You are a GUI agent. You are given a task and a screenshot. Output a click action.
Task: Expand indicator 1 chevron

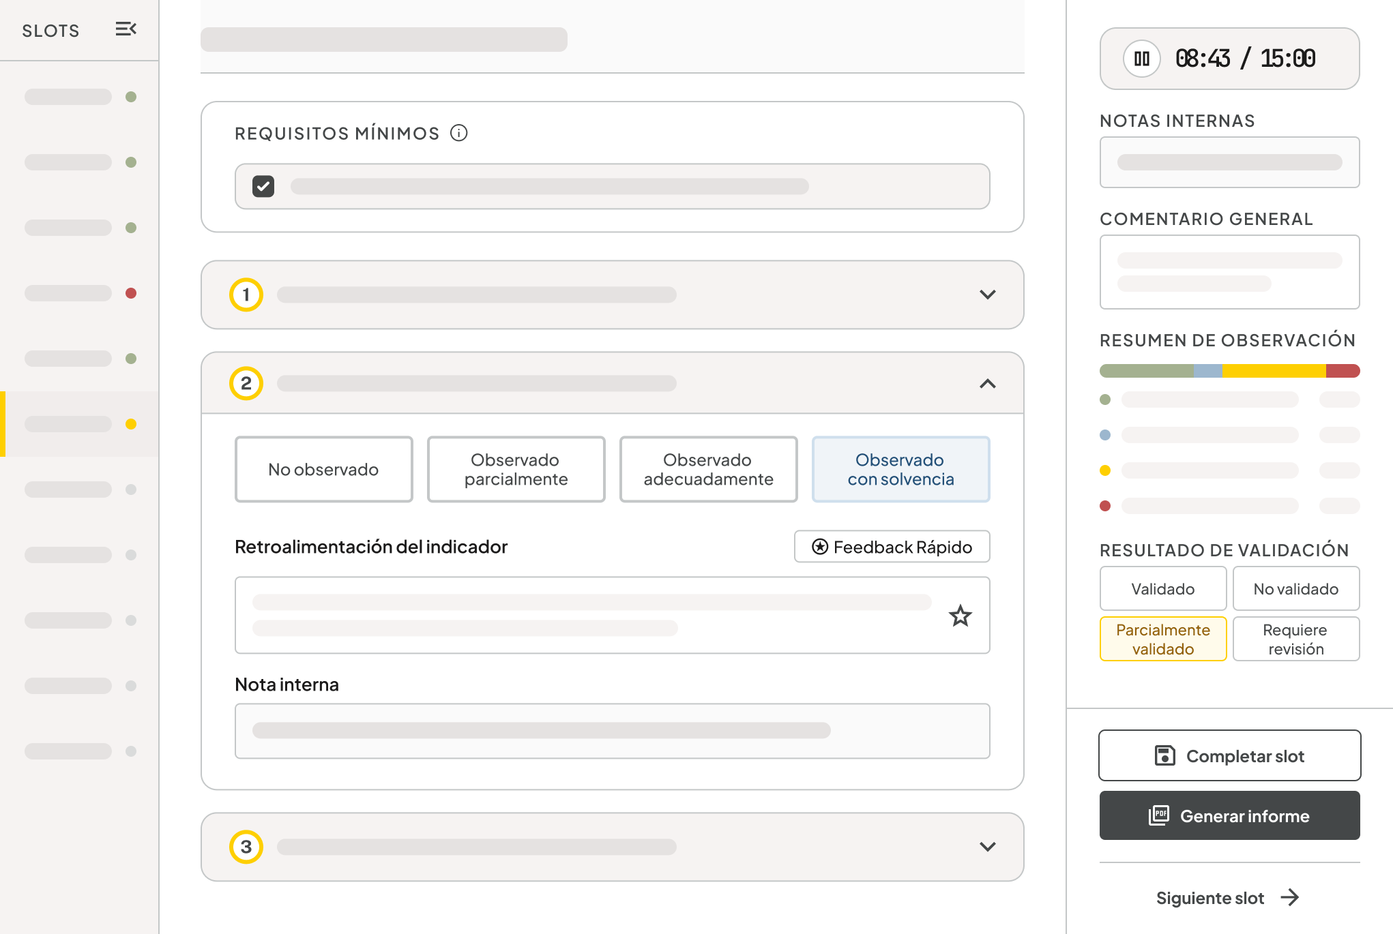coord(987,295)
